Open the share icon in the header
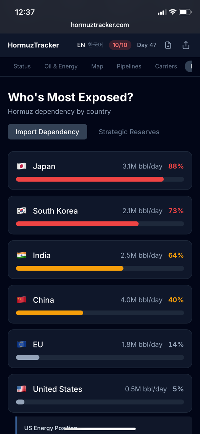Image resolution: width=200 pixels, height=434 pixels. click(186, 45)
